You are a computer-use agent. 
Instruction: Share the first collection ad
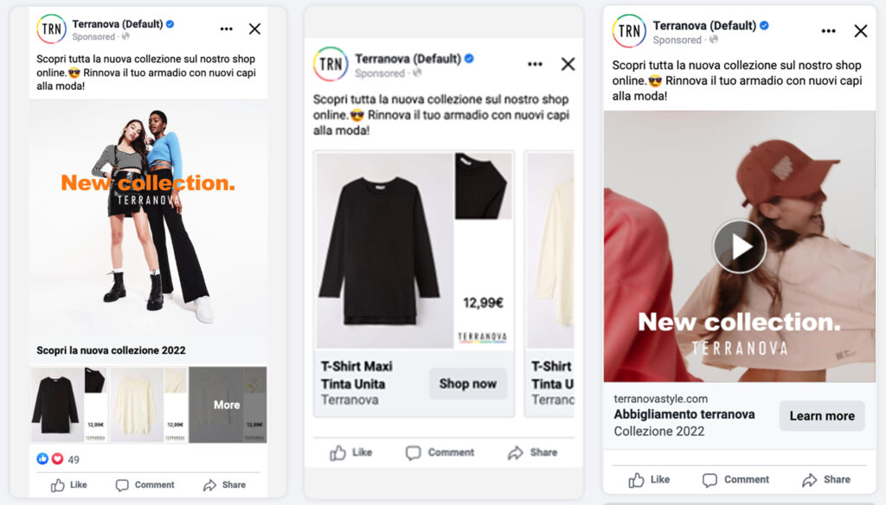click(x=224, y=484)
